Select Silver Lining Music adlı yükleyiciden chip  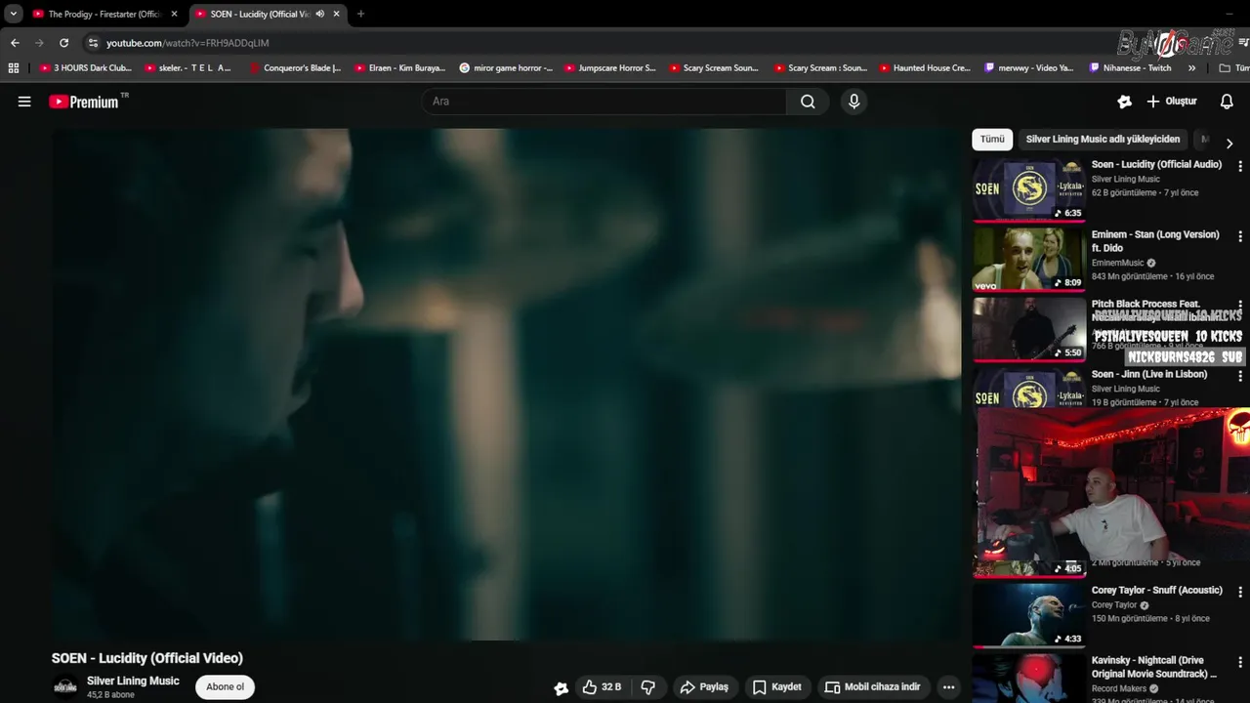point(1103,140)
